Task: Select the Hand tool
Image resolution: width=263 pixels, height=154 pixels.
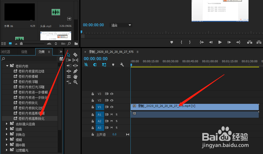Action: tap(75, 77)
